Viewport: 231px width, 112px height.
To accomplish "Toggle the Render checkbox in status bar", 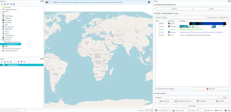I will click(x=208, y=110).
